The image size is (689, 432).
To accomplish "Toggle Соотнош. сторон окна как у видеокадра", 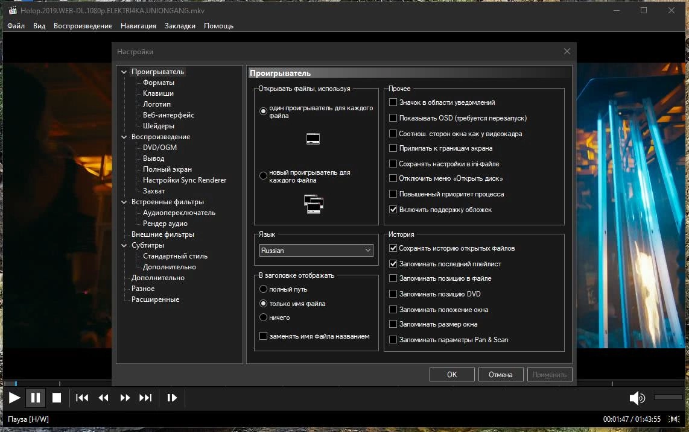I will [x=393, y=134].
